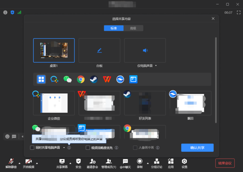Click the WeChat icon in app filter row
The height and width of the screenshot is (172, 243).
(x=67, y=80)
